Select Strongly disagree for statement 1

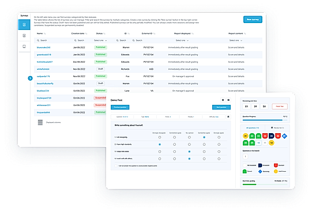(160, 137)
